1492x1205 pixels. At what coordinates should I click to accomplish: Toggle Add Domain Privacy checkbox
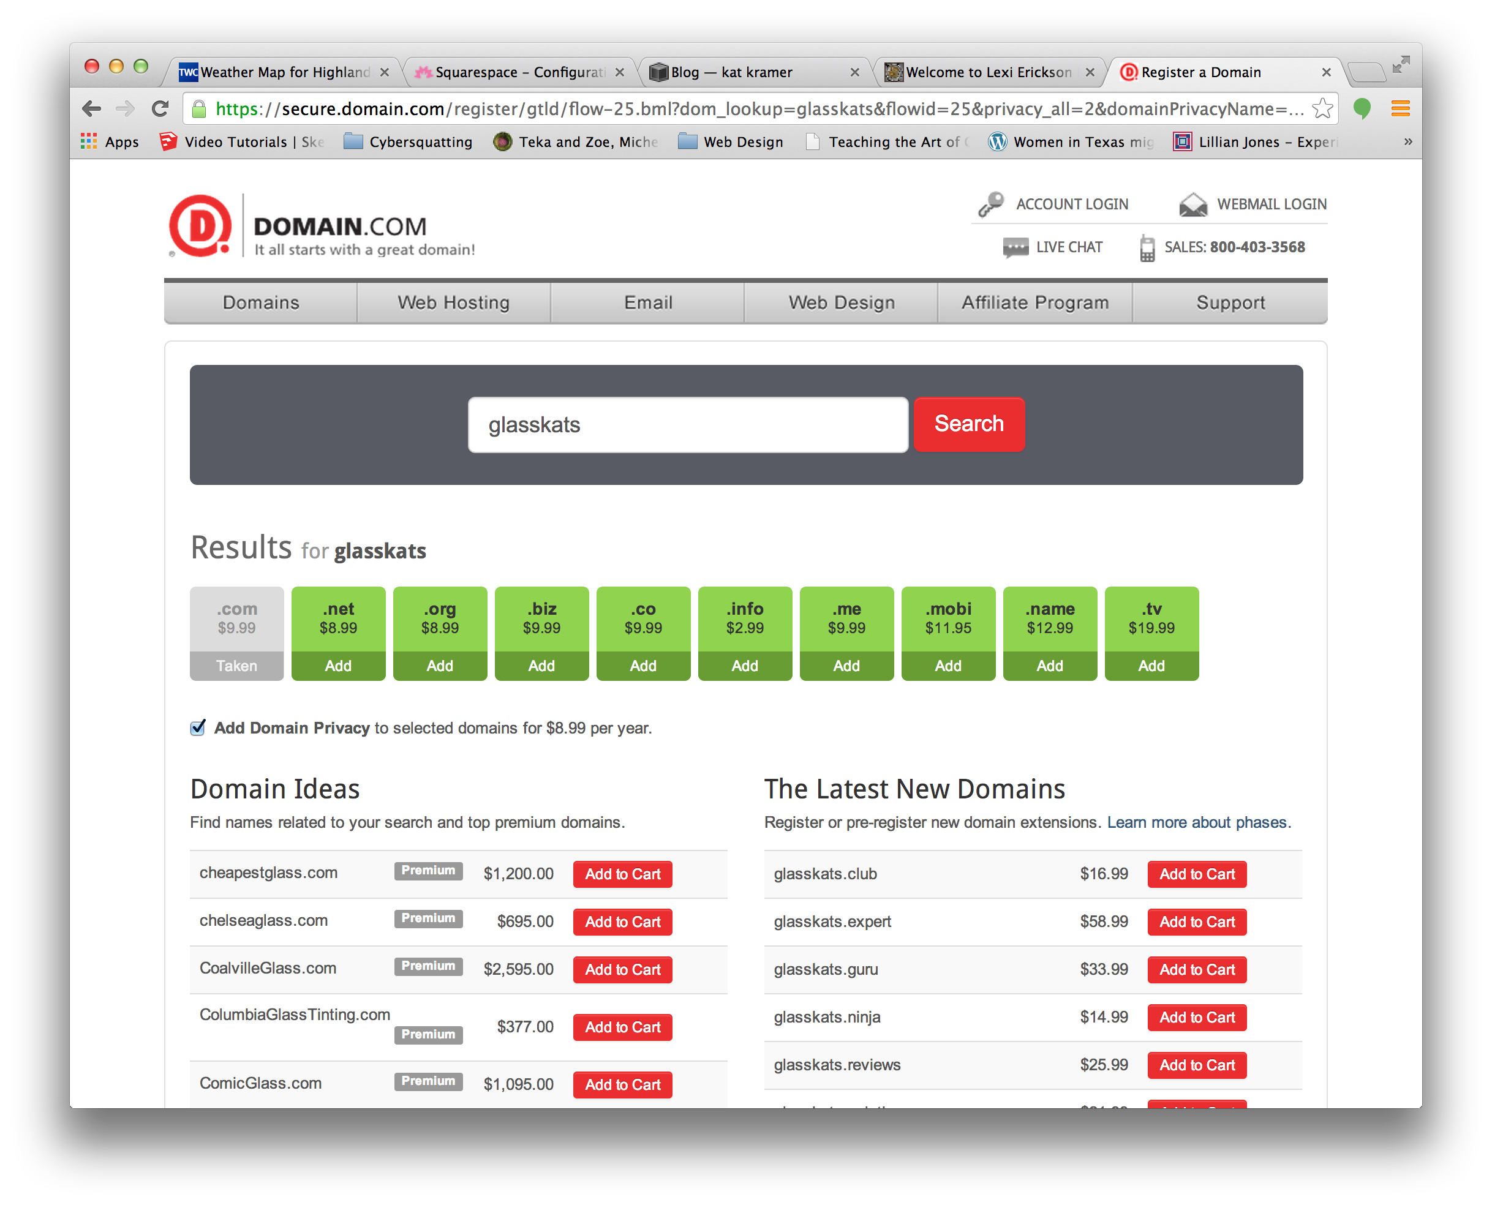(198, 727)
